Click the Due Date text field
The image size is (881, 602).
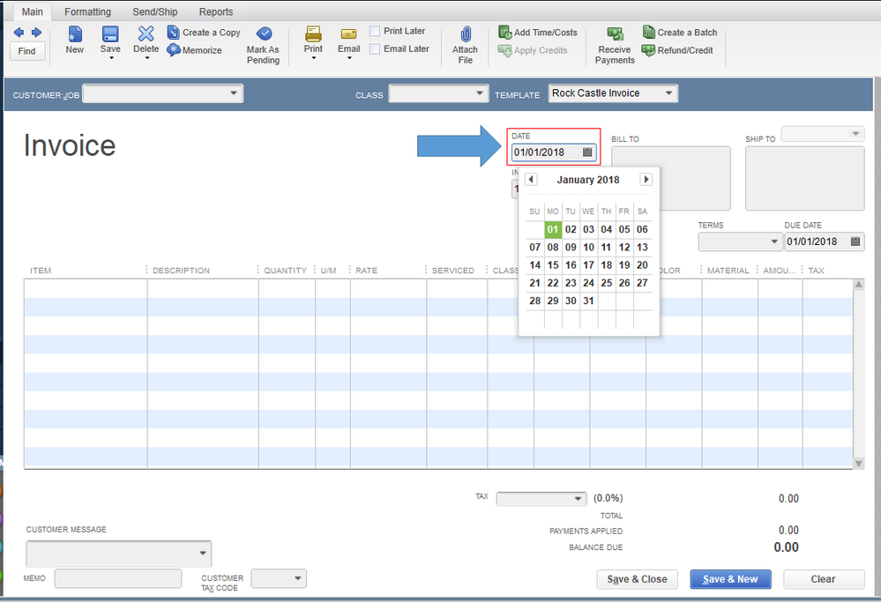(817, 242)
